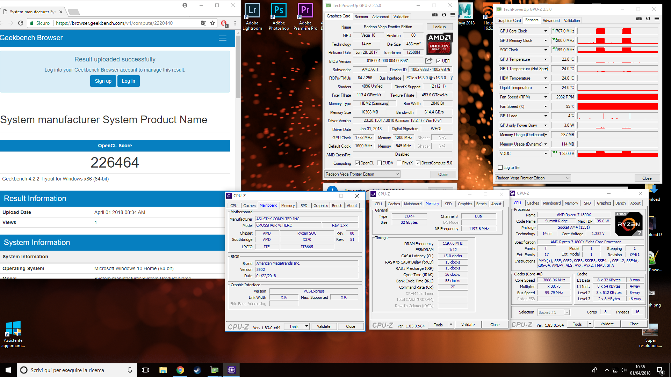Click Close button in Memory CPU-Z window
Screen dimensions: 671x377
[x=495, y=325]
